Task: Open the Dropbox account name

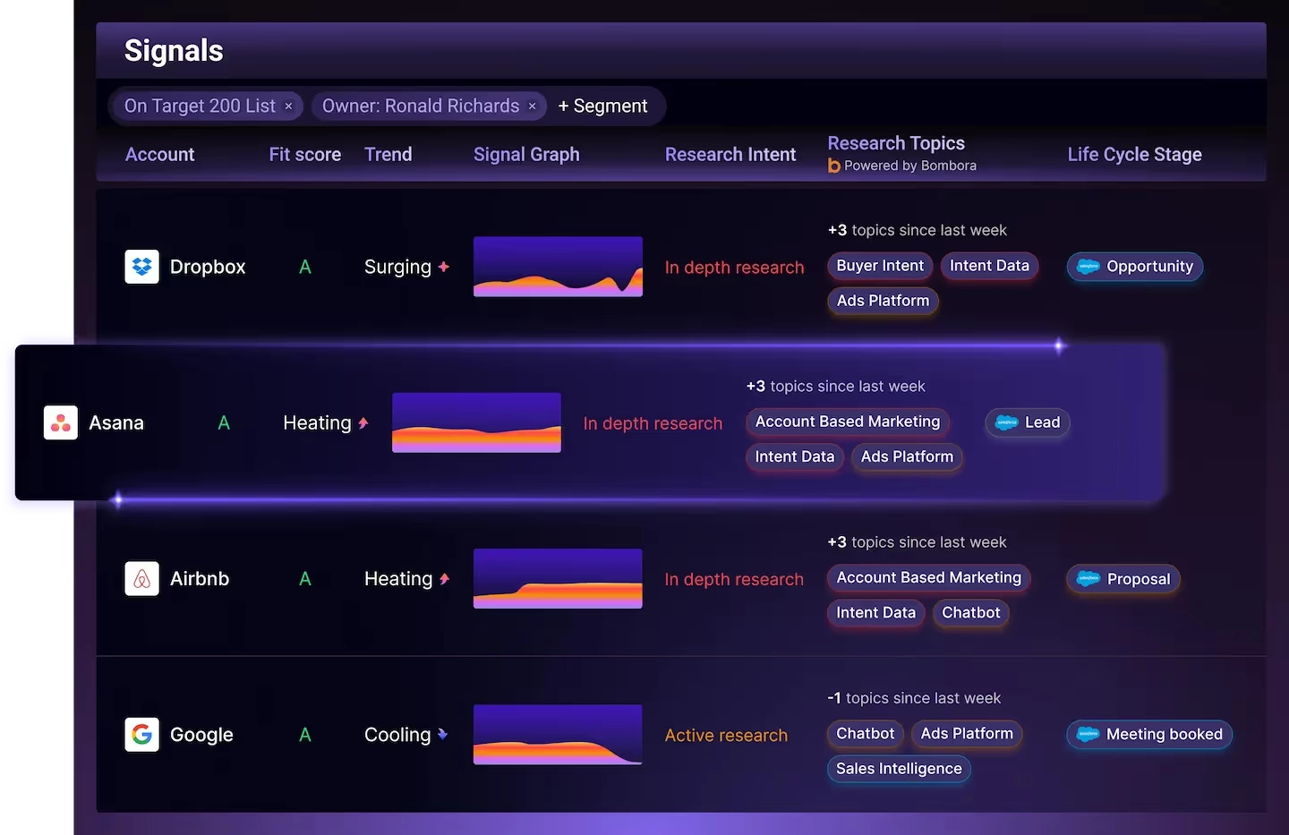Action: tap(208, 267)
